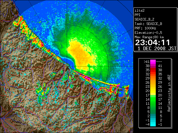Click the "SEAICE_B_Z" product name
This screenshot has height=133, width=178.
144,19
